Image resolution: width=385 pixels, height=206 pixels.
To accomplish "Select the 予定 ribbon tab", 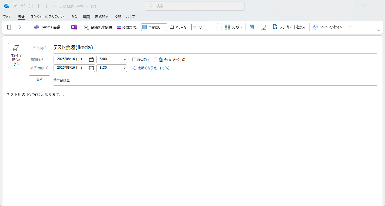I will pyautogui.click(x=22, y=17).
